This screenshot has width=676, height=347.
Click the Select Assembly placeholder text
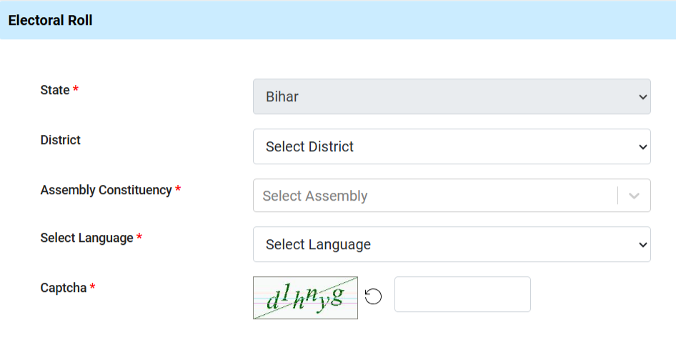pos(315,196)
